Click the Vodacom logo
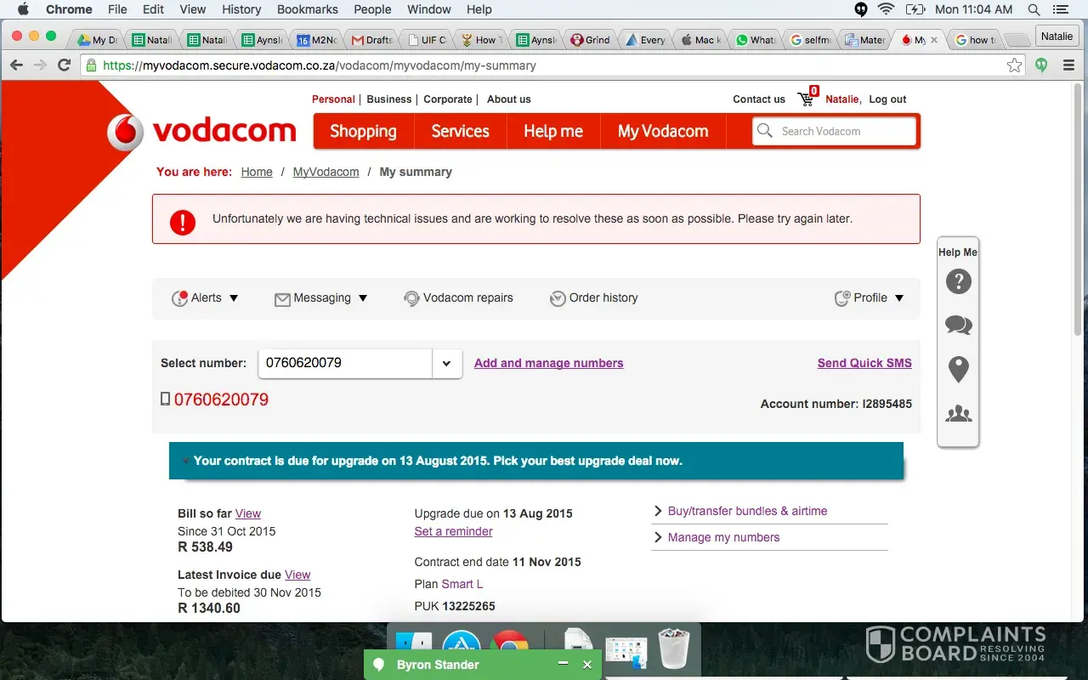The image size is (1088, 680). [x=201, y=132]
